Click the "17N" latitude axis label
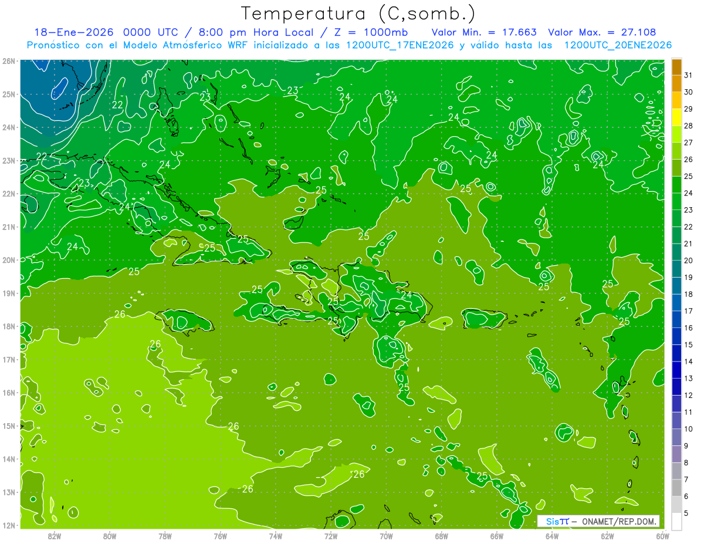The image size is (704, 544). coord(9,359)
